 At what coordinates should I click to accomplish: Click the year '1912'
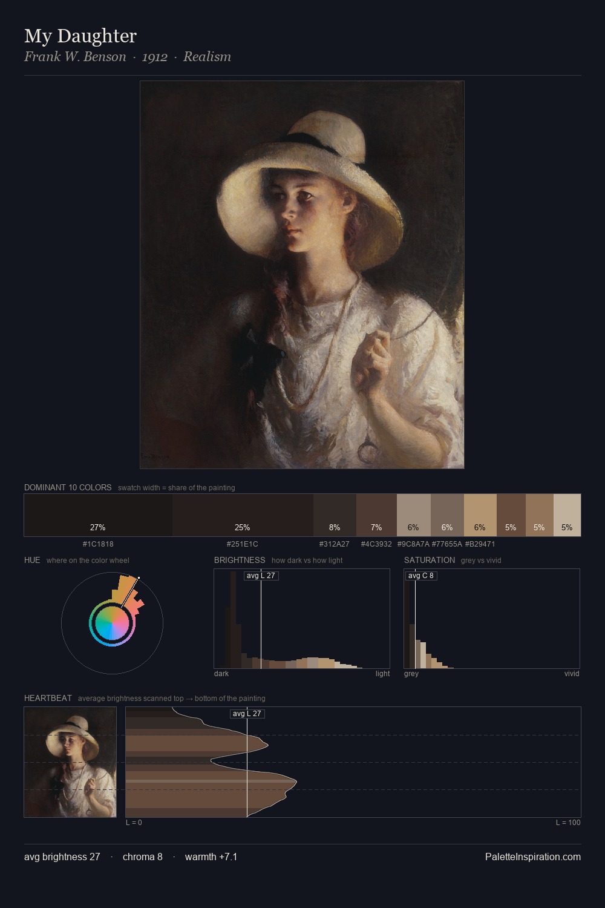pyautogui.click(x=155, y=57)
